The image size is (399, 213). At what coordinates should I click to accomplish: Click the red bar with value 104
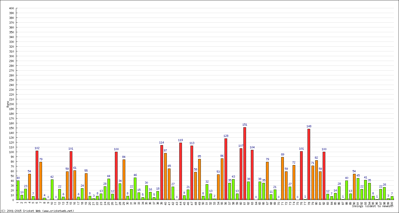pos(252,175)
